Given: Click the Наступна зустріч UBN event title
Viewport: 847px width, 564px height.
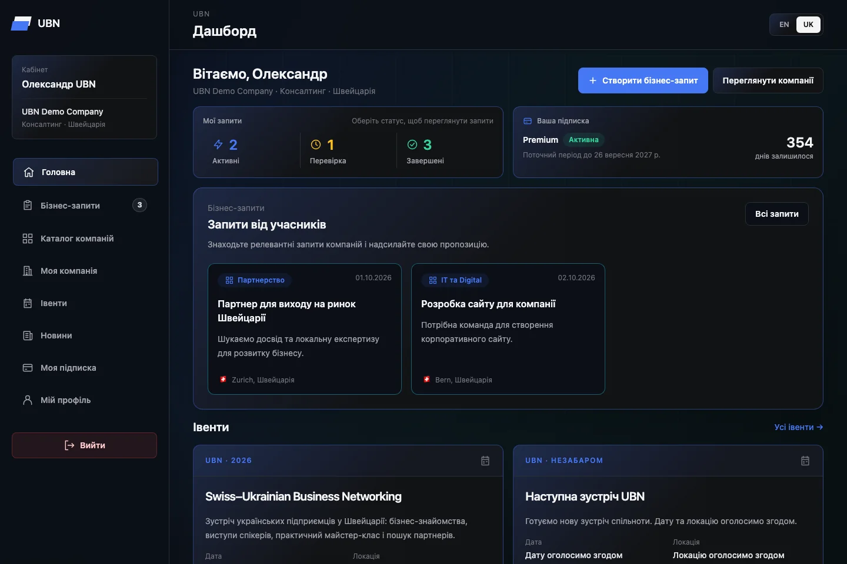Looking at the screenshot, I should click(585, 496).
